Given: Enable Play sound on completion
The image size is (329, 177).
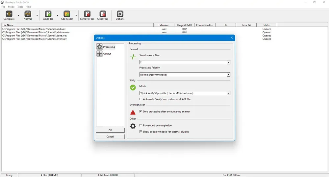Looking at the screenshot, I should click(x=140, y=125).
